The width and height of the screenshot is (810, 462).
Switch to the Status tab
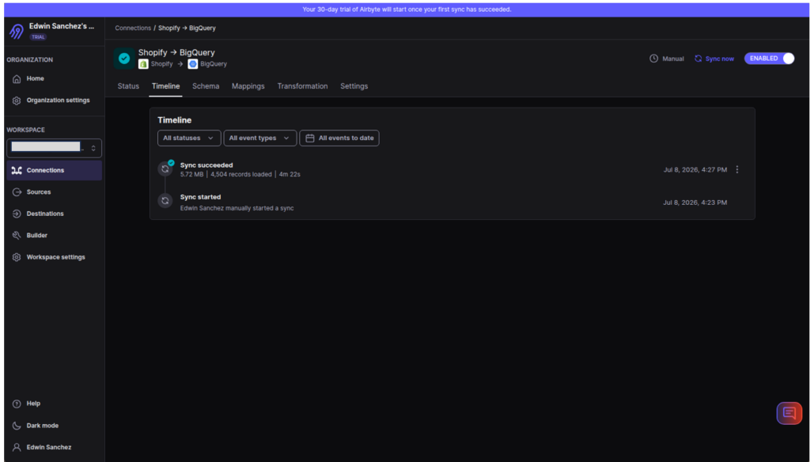click(x=128, y=86)
